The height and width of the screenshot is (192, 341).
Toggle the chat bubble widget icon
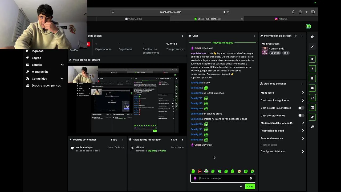312,88
